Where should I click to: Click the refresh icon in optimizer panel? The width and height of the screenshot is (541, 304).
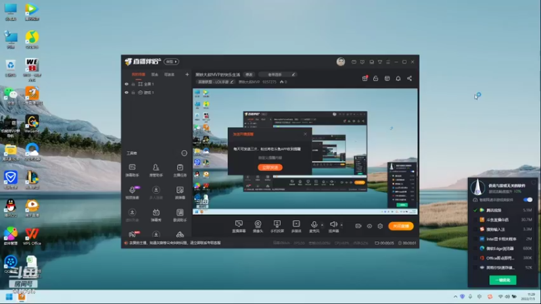pos(534,182)
